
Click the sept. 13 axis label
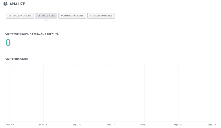212,125
